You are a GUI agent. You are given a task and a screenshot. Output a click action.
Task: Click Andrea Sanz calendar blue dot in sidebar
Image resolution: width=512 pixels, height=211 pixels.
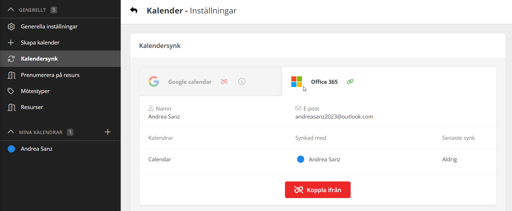(11, 149)
